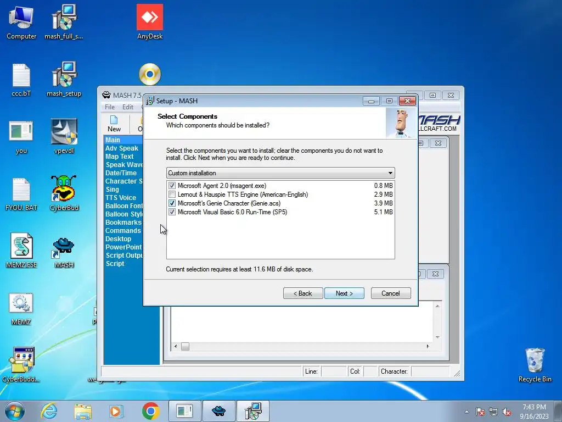Viewport: 562px width, 422px height.
Task: Launch Internet Explorer from the taskbar
Action: tap(49, 411)
